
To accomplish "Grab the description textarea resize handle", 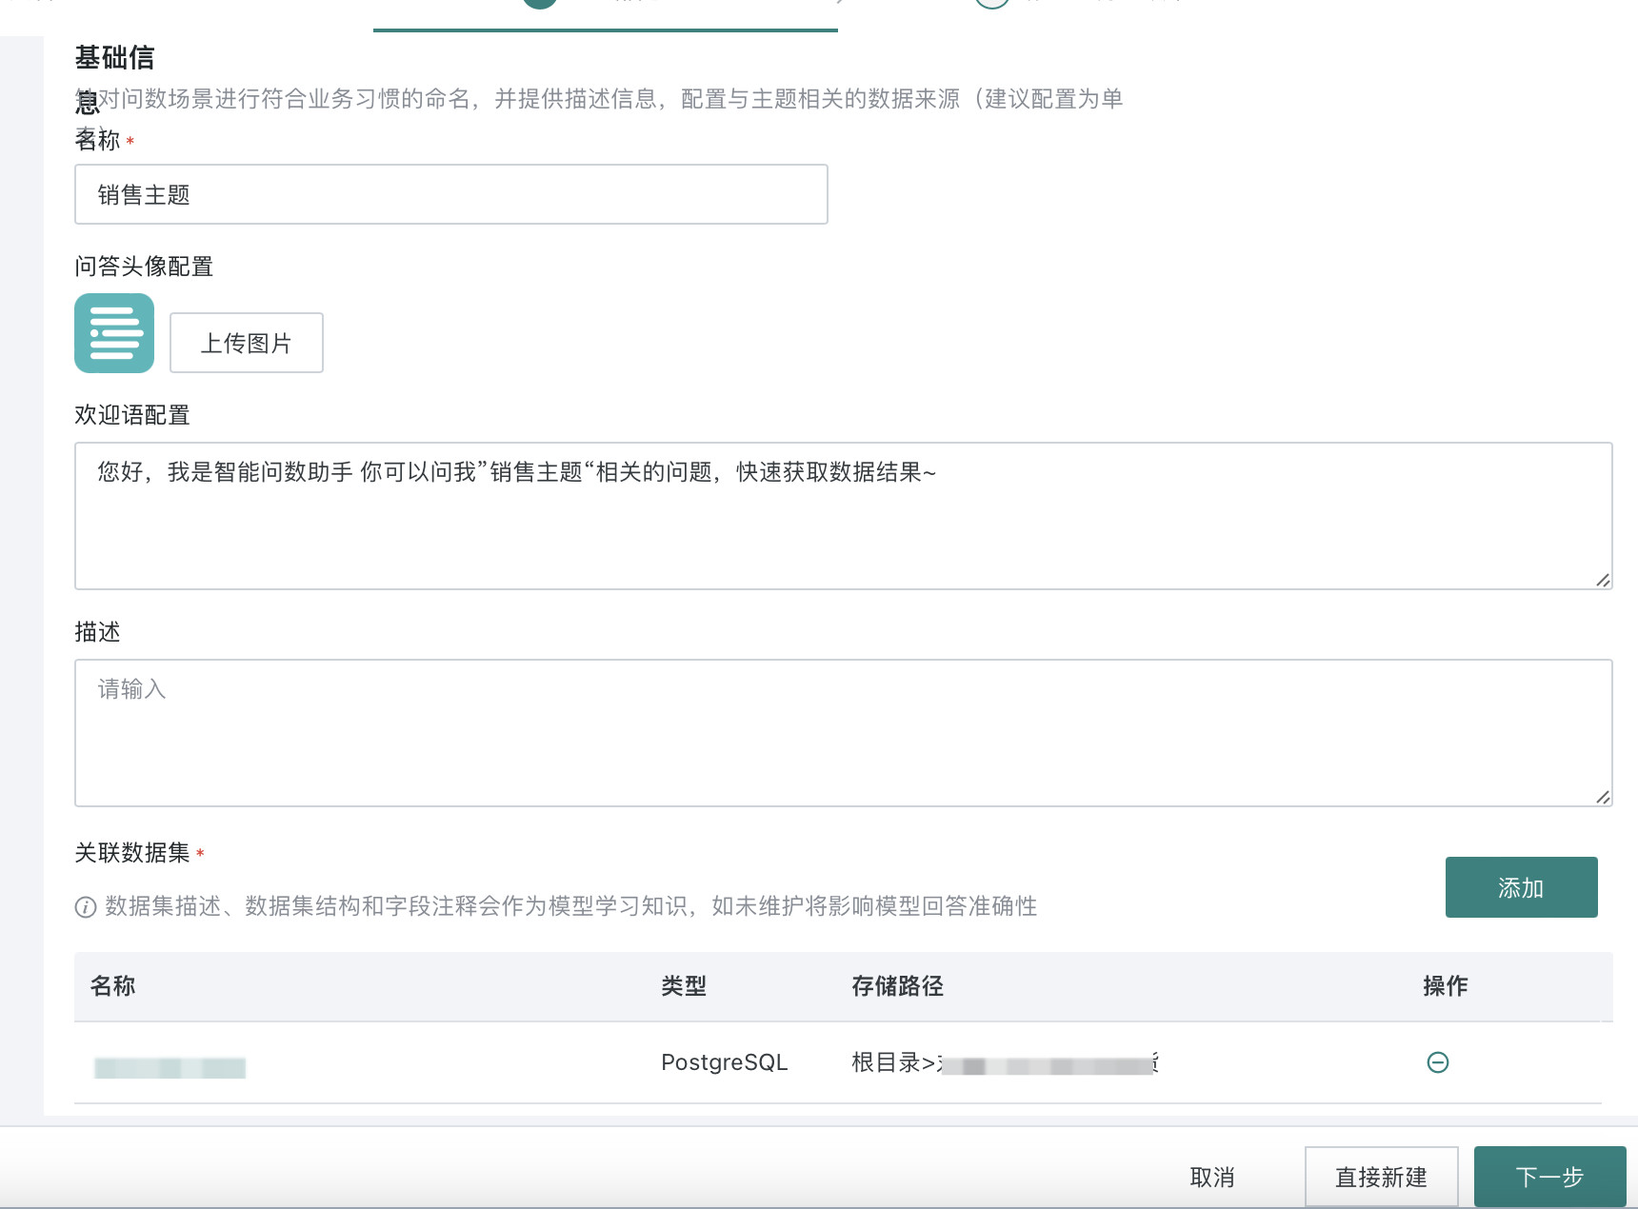I will pyautogui.click(x=1603, y=797).
